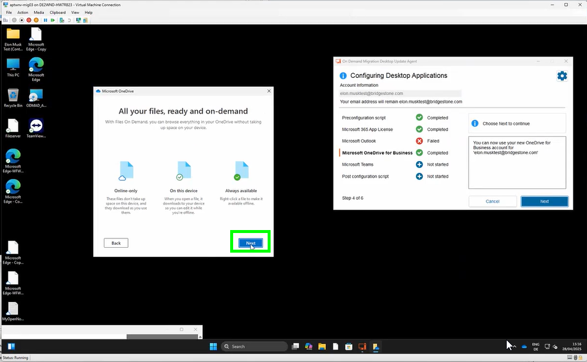Click Next in the Migration Agent window
This screenshot has width=587, height=362.
pyautogui.click(x=544, y=202)
